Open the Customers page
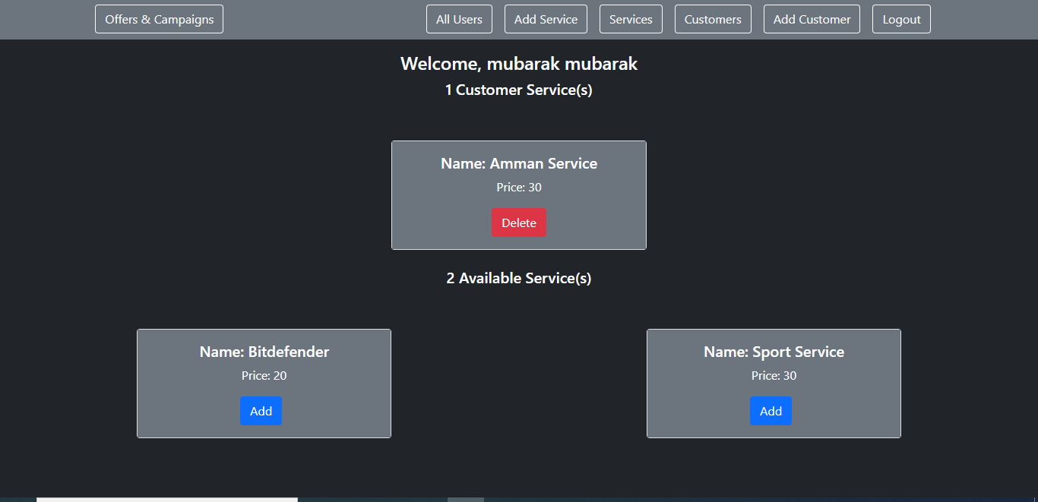 point(713,20)
